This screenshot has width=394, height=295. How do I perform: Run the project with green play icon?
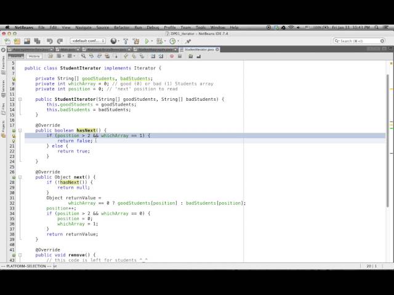pos(147,41)
